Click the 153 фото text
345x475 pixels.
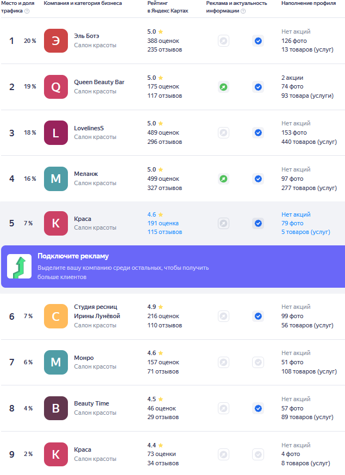tap(294, 132)
